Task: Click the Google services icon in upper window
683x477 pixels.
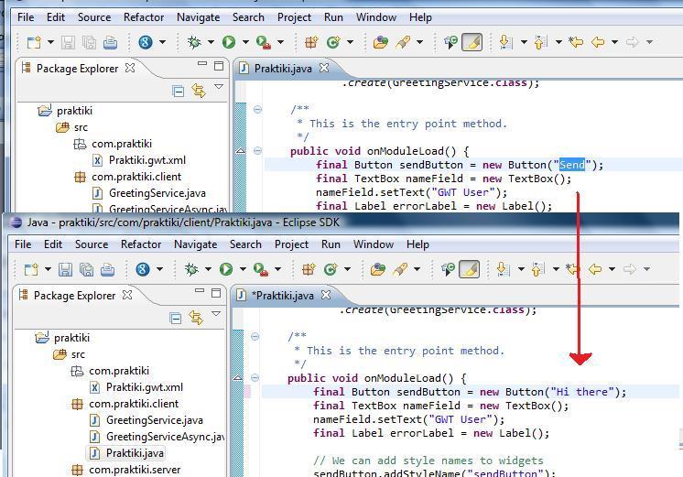Action: (146, 42)
